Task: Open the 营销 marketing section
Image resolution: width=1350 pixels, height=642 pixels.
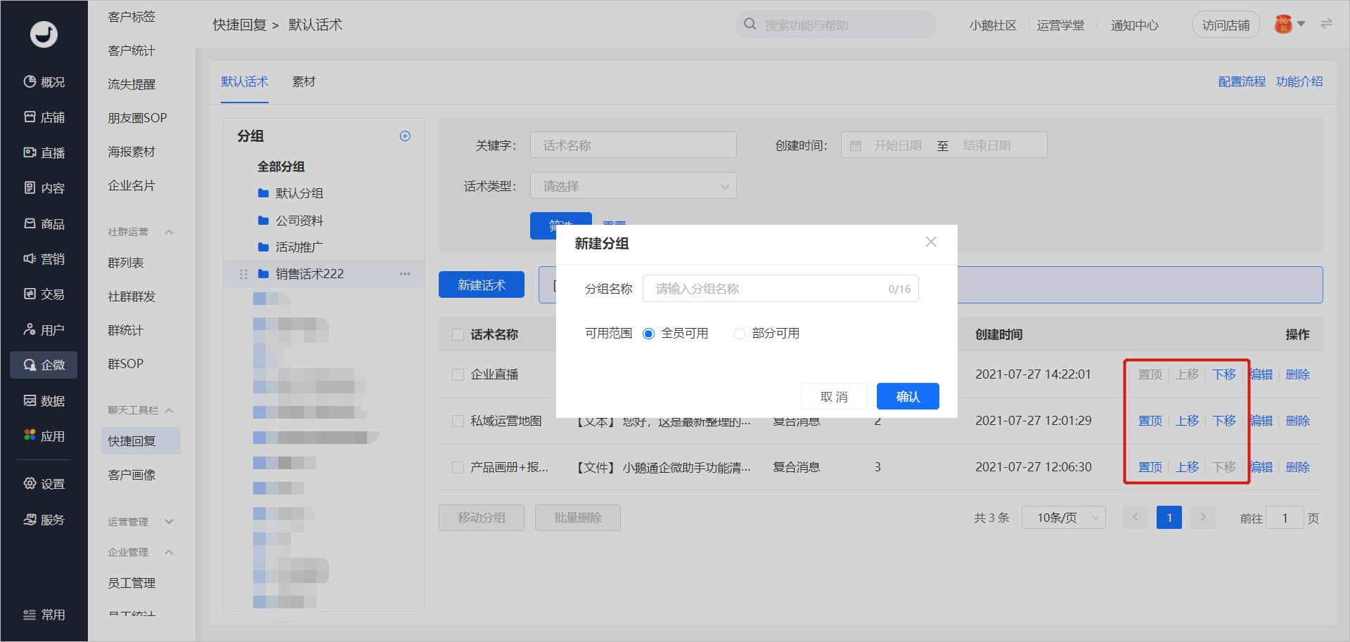Action: 44,258
